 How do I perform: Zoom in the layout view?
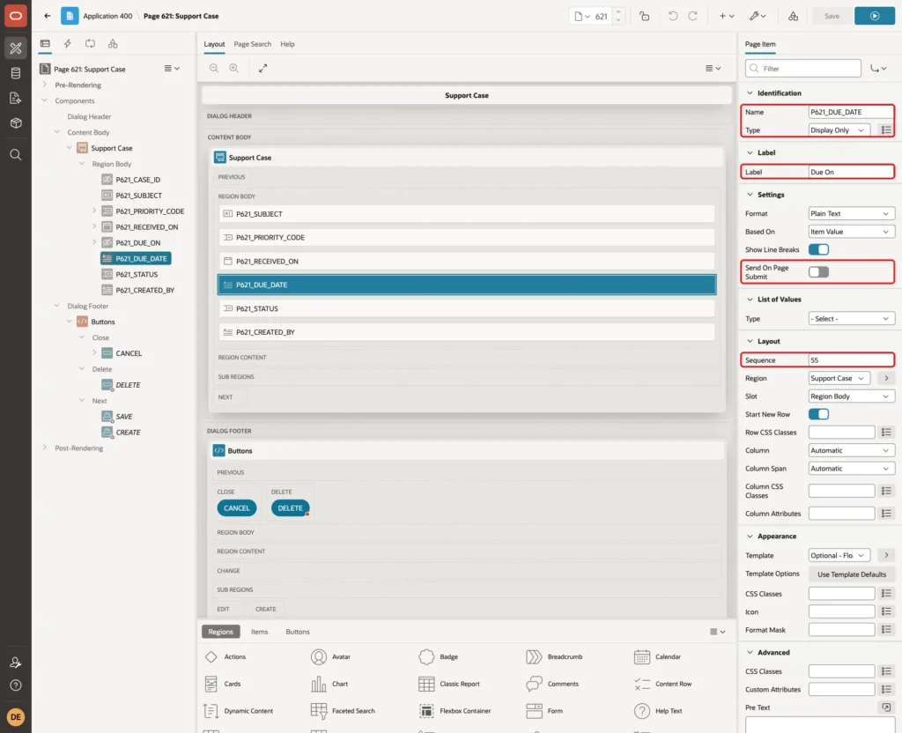(234, 68)
